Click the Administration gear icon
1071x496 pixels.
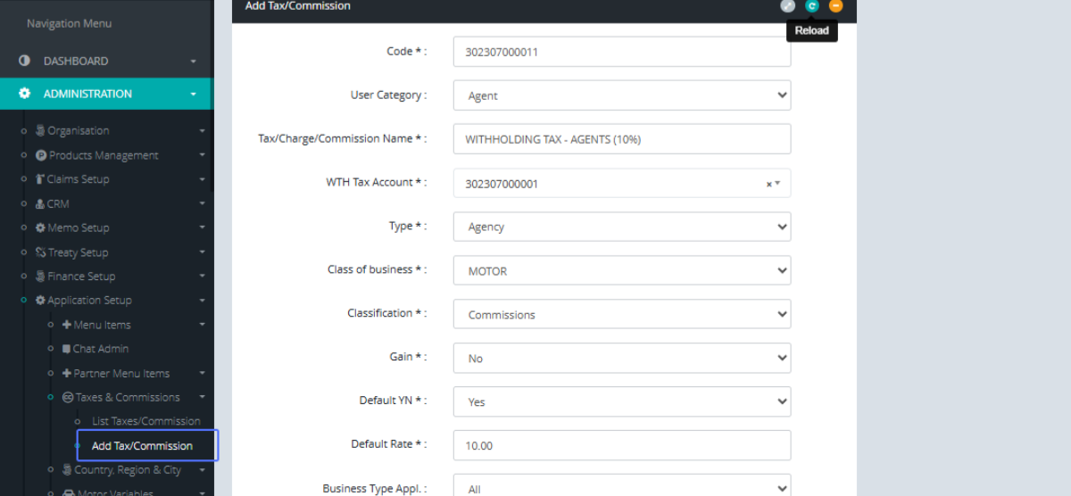point(24,94)
